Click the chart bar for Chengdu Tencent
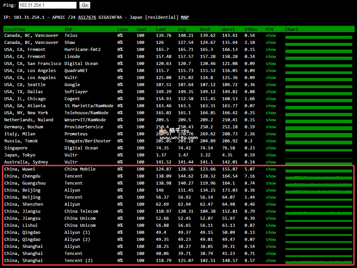Screen dimensions: 357x268 [x=319, y=178]
